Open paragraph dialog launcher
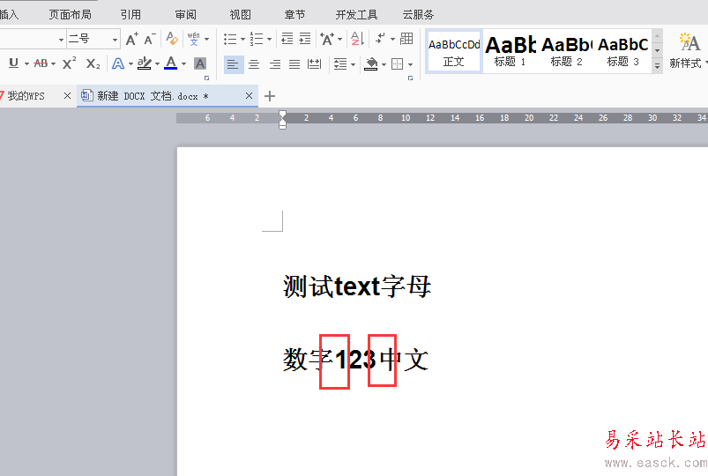Viewport: 708px width, 476px height. pyautogui.click(x=411, y=78)
